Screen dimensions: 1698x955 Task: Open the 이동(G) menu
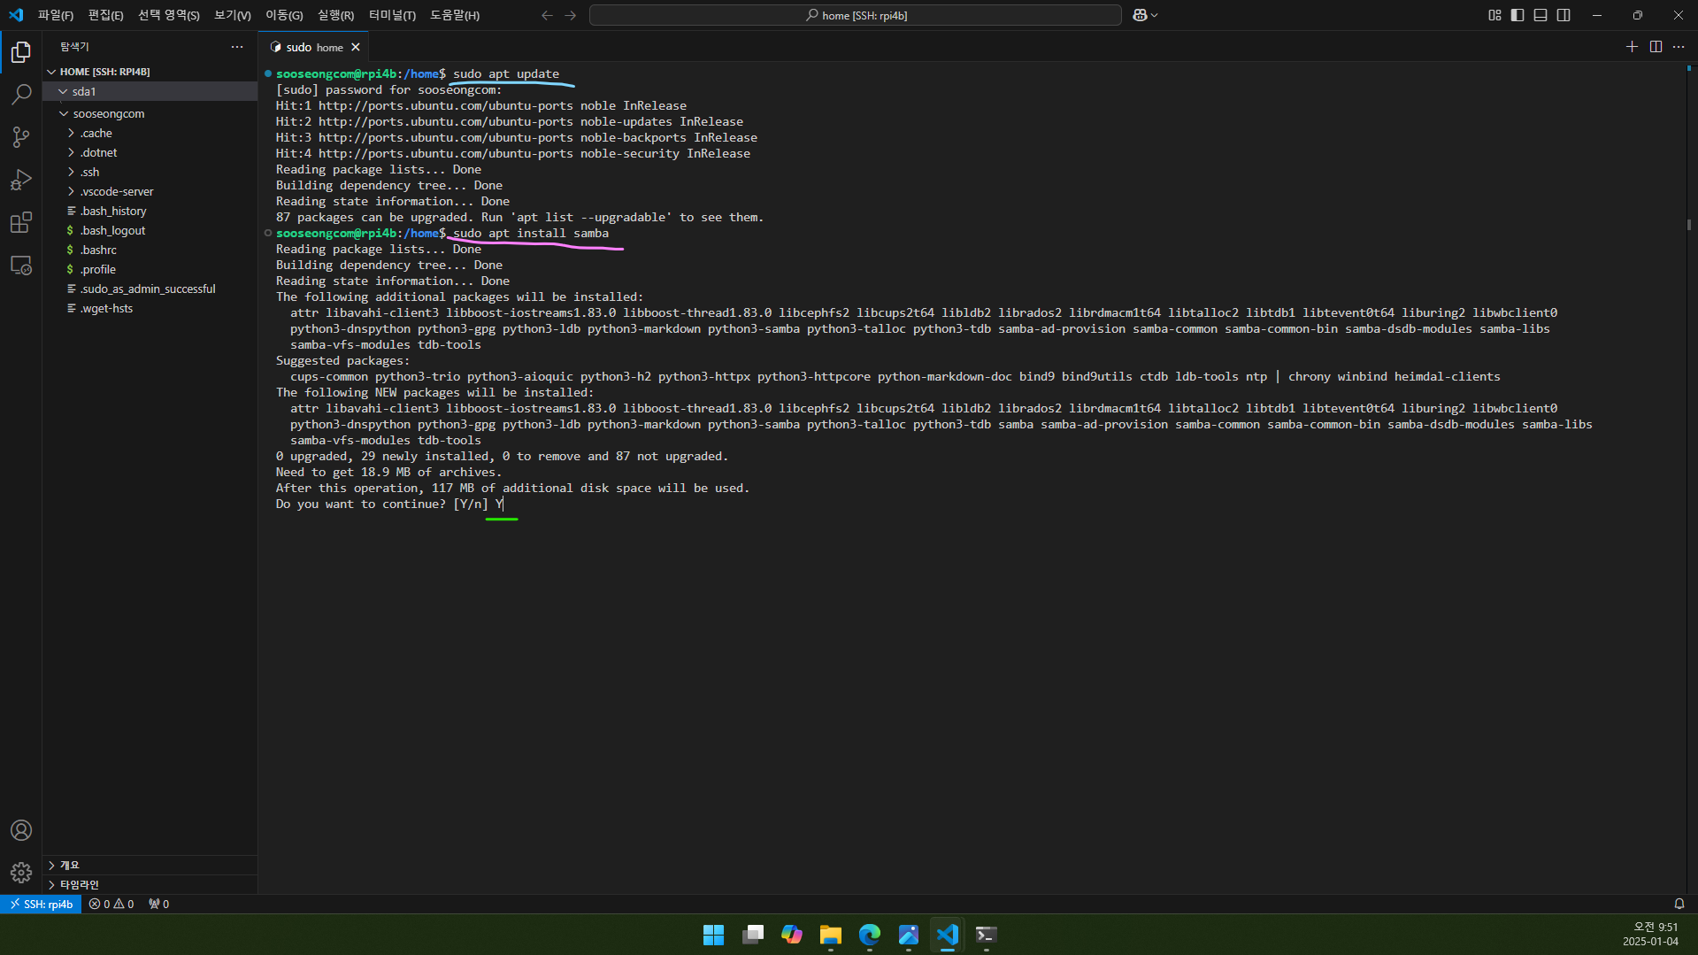pyautogui.click(x=284, y=15)
